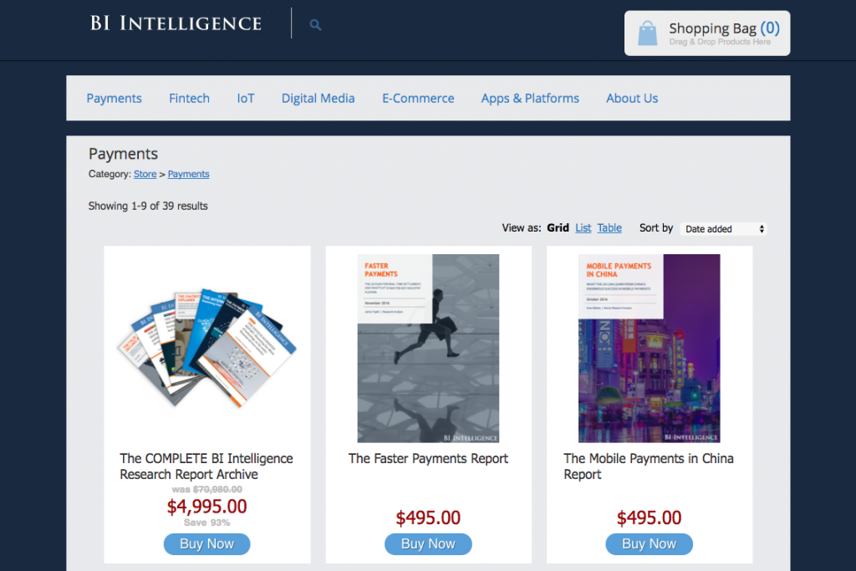Open the Store breadcrumb link
Viewport: 856px width, 571px height.
click(x=145, y=174)
